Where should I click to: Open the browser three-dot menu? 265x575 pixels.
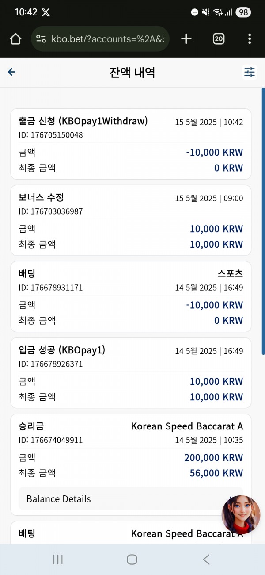click(250, 39)
